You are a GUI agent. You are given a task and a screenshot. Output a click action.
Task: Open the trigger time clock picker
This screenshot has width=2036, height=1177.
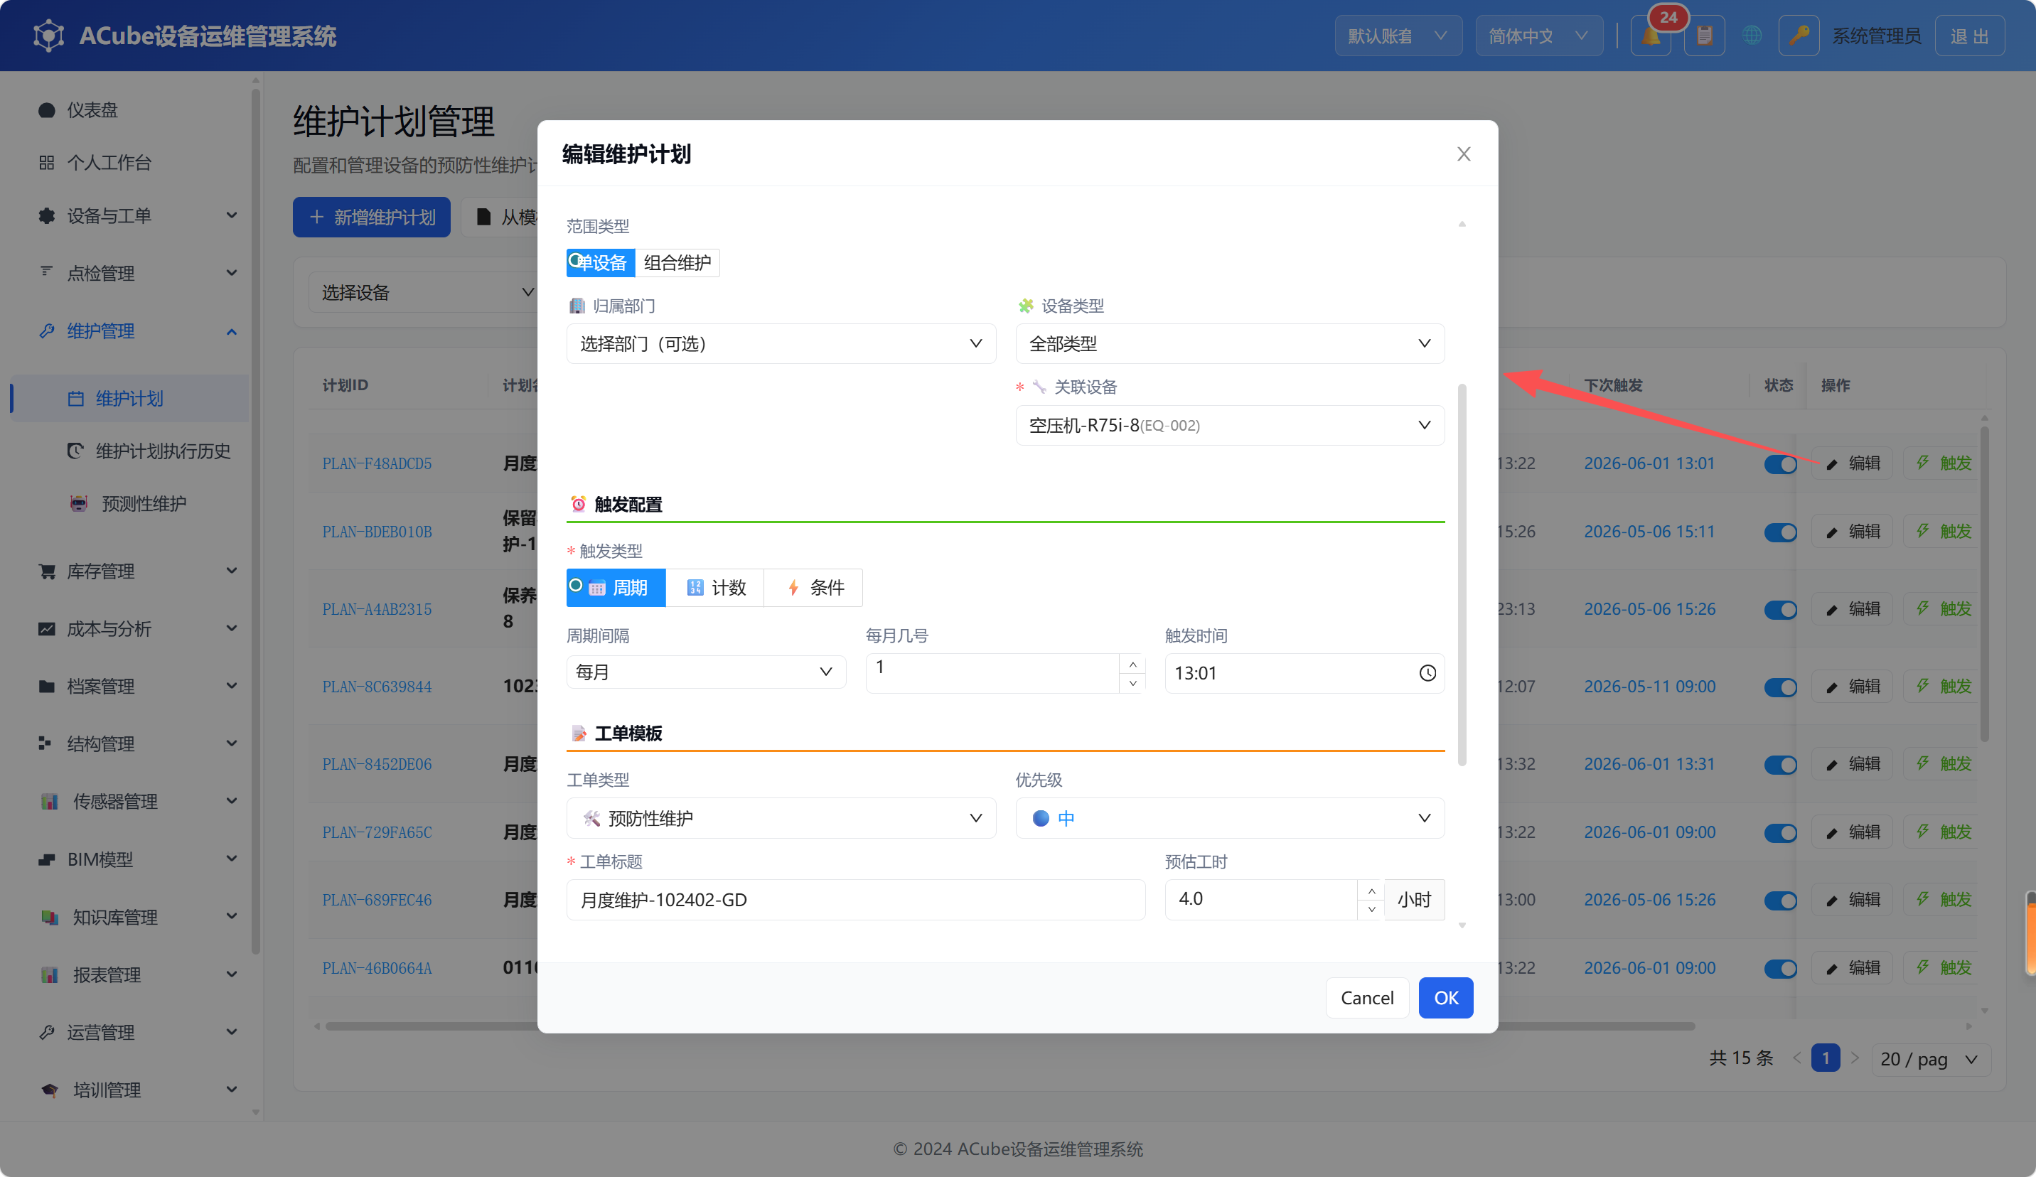point(1427,673)
